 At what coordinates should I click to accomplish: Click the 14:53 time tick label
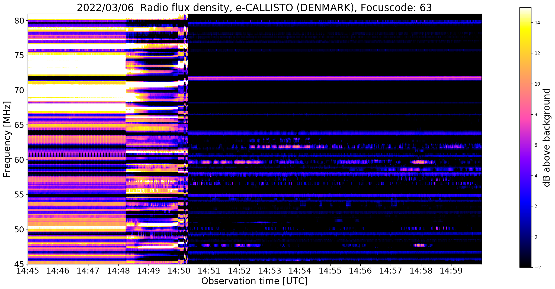click(270, 271)
